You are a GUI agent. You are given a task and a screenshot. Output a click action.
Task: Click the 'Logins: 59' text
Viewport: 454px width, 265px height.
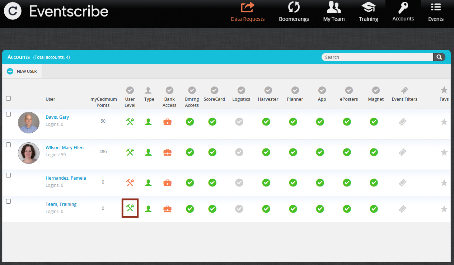(56, 155)
